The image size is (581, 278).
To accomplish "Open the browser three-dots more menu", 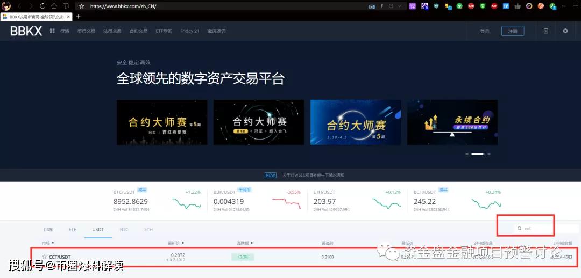I will [565, 6].
